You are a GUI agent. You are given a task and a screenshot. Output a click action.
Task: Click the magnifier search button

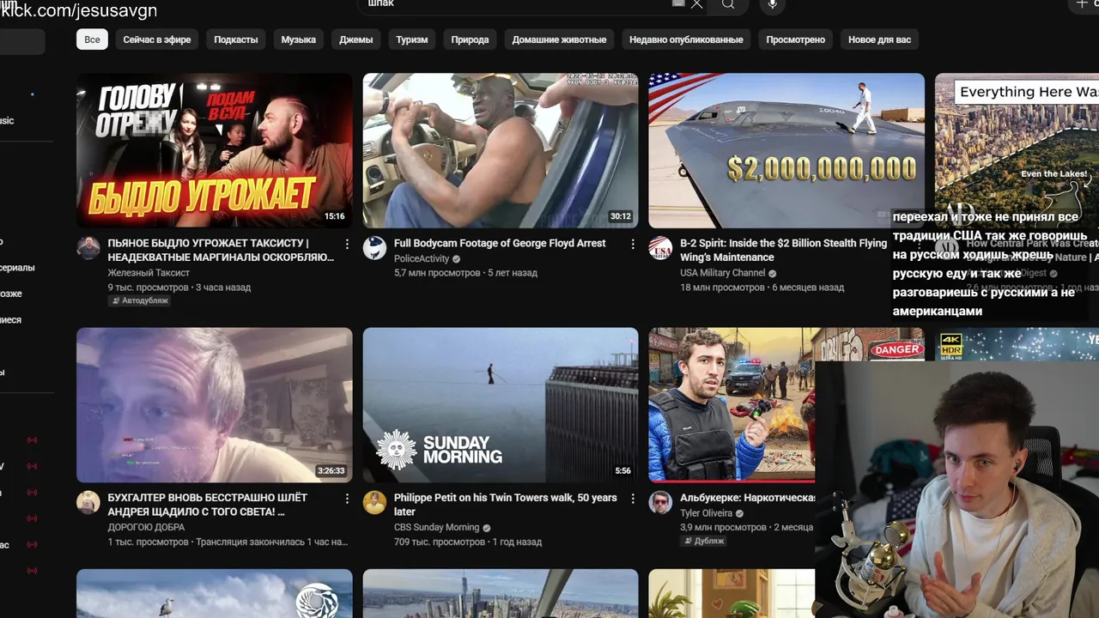(x=728, y=4)
